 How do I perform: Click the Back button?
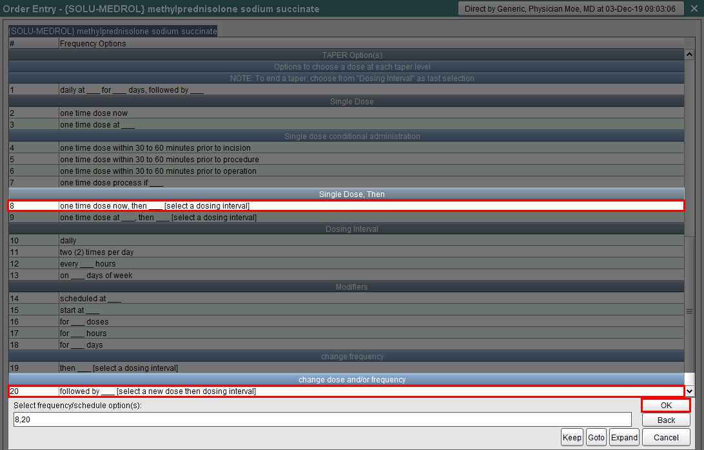click(666, 420)
